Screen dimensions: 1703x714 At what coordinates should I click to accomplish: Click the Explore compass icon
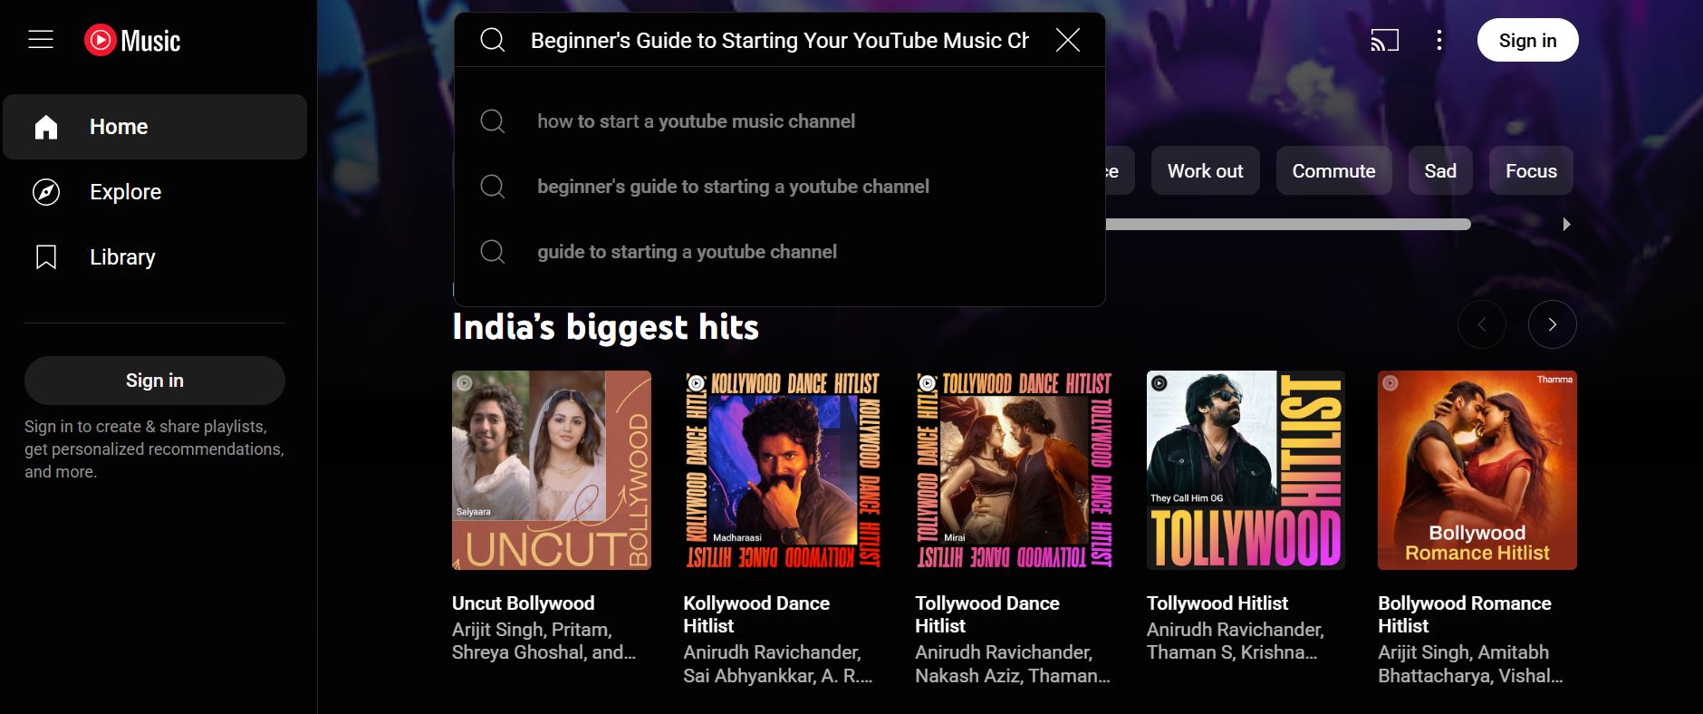tap(46, 192)
